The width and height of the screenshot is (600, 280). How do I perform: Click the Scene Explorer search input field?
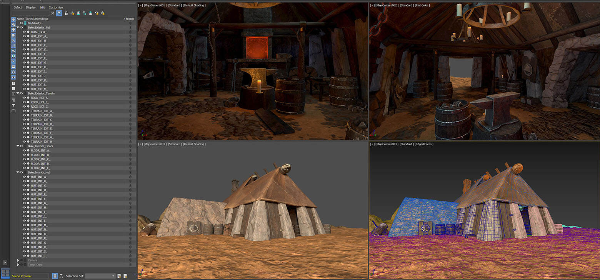pyautogui.click(x=31, y=13)
